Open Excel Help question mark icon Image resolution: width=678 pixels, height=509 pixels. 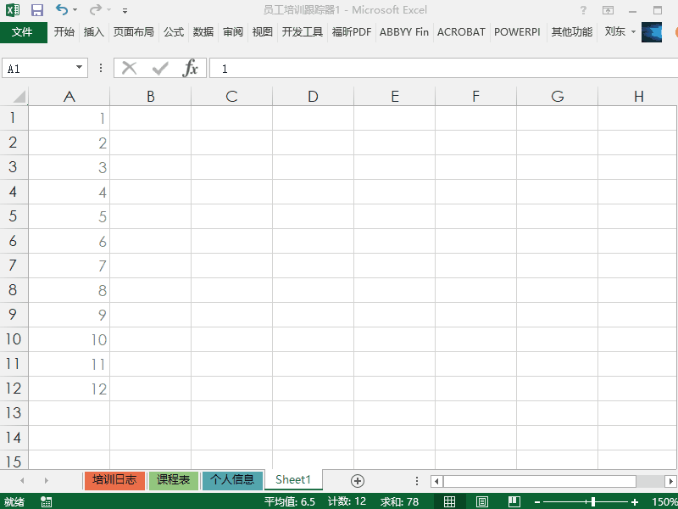[583, 10]
